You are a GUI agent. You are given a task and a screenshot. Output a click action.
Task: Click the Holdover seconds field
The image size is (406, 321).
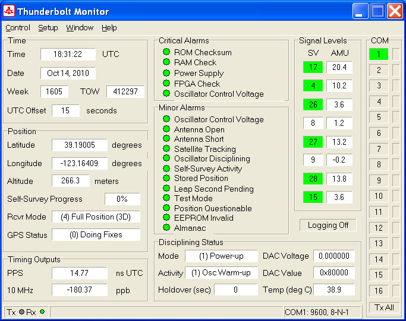[x=236, y=290]
